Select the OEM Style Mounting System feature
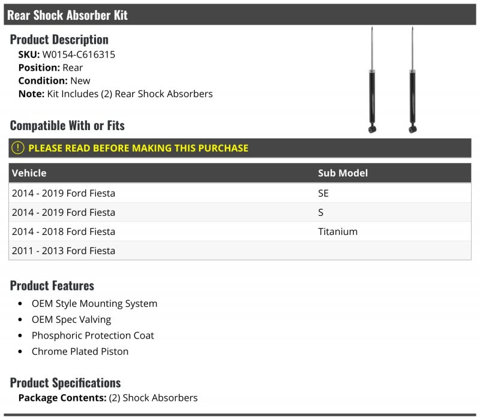Image resolution: width=480 pixels, height=420 pixels. (94, 304)
